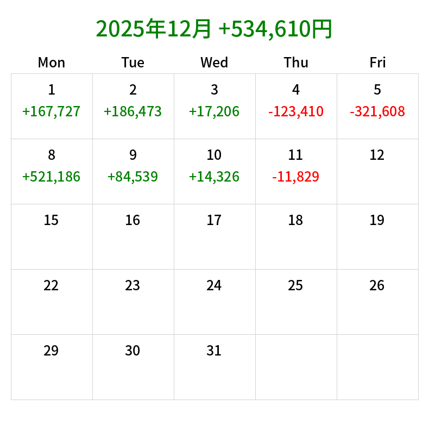Choose December 15 on the calendar

point(52,236)
